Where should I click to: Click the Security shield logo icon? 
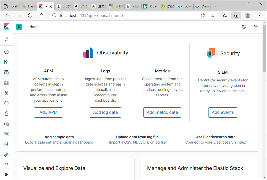[x=211, y=53]
